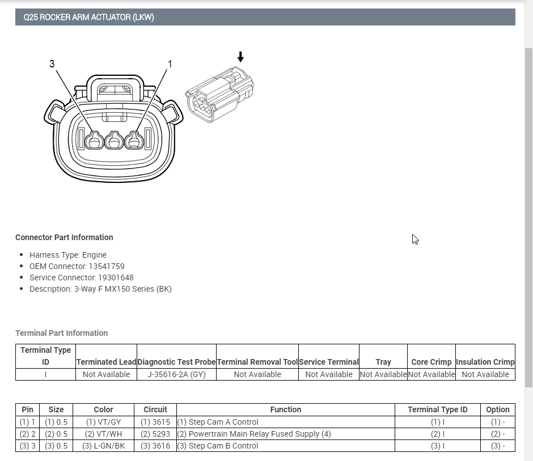This screenshot has width=533, height=461.
Task: Select the Terminal Part Information heading
Action: coord(62,333)
